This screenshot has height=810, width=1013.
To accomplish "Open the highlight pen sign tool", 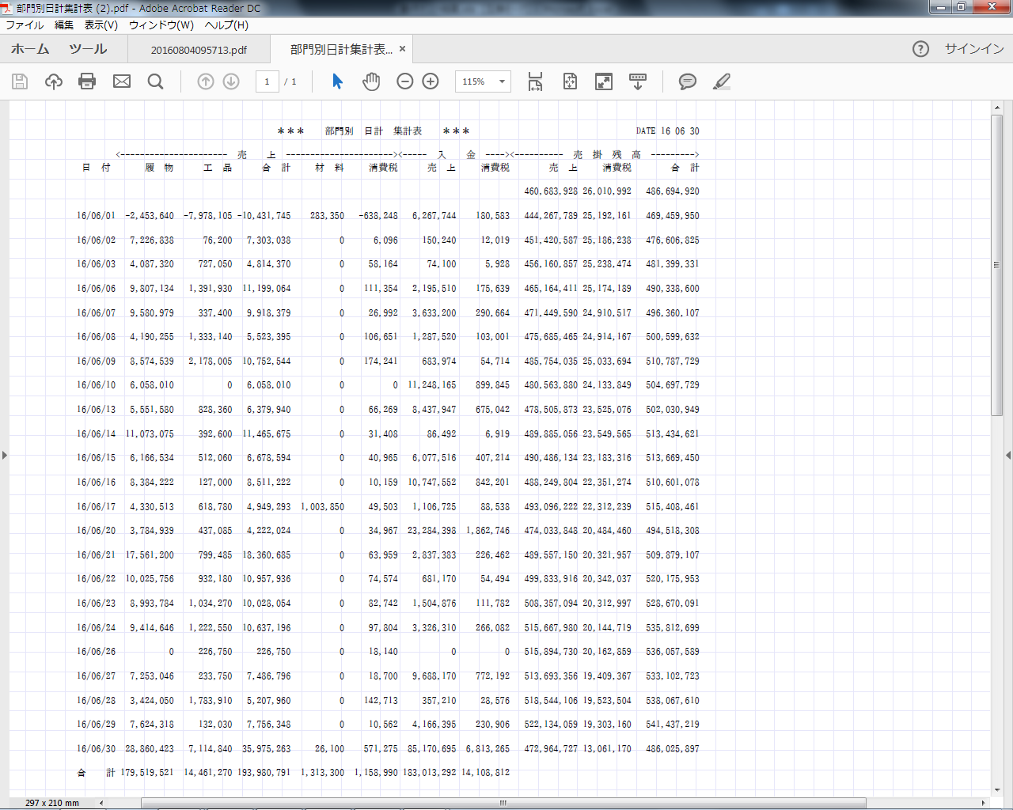I will [x=722, y=81].
